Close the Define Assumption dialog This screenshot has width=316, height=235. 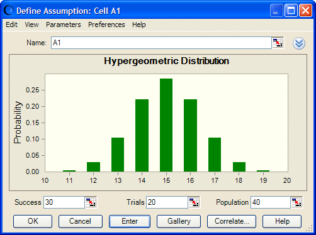point(305,10)
